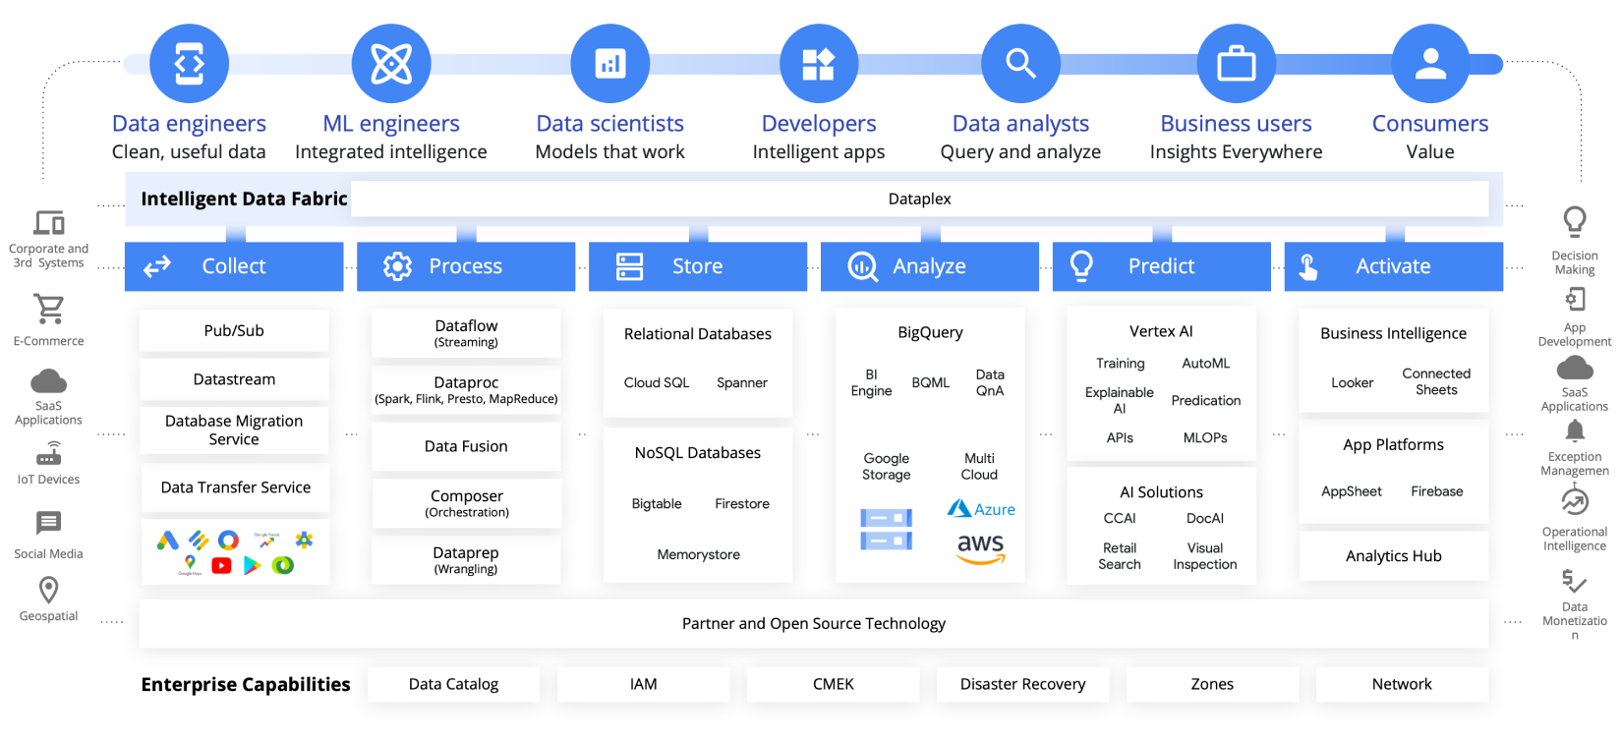Click the AutoML label

coord(1206,364)
